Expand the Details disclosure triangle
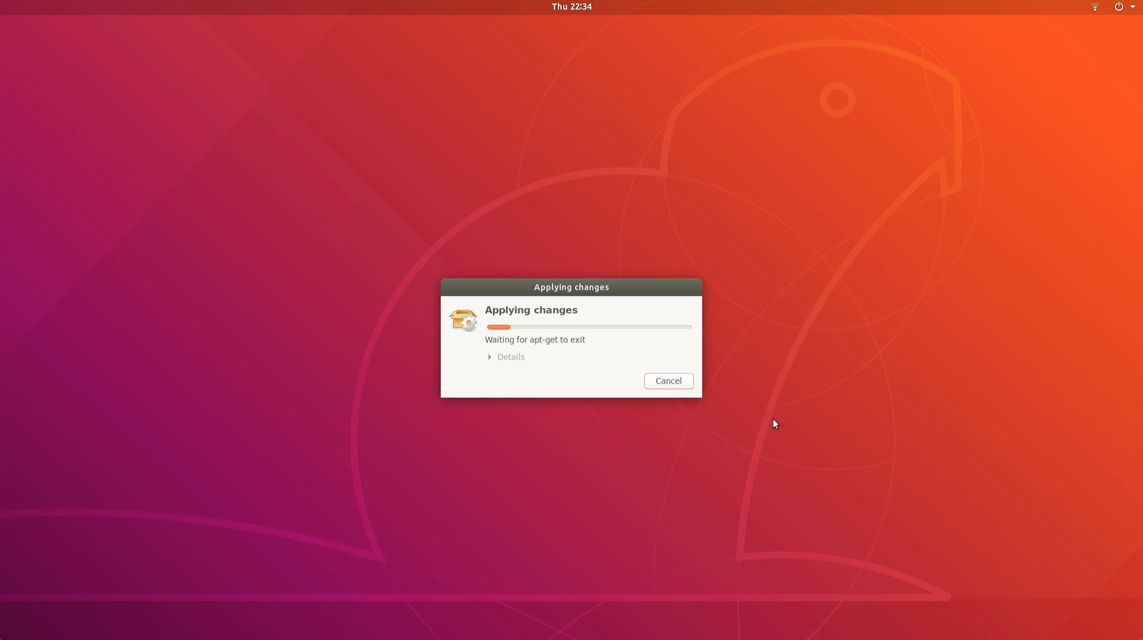The width and height of the screenshot is (1143, 640). coord(490,357)
